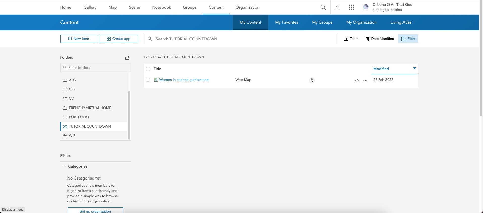Click the folder list scrollbar
483x213 pixels.
point(129,115)
